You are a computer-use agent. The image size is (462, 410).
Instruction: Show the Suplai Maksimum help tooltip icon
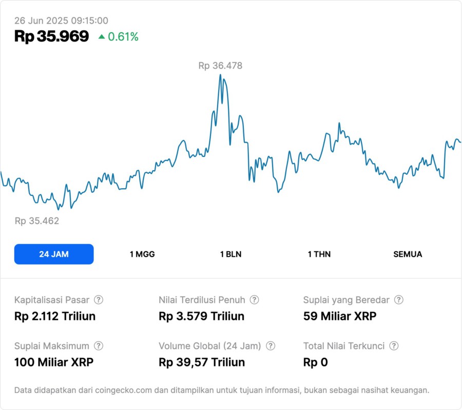(99, 346)
